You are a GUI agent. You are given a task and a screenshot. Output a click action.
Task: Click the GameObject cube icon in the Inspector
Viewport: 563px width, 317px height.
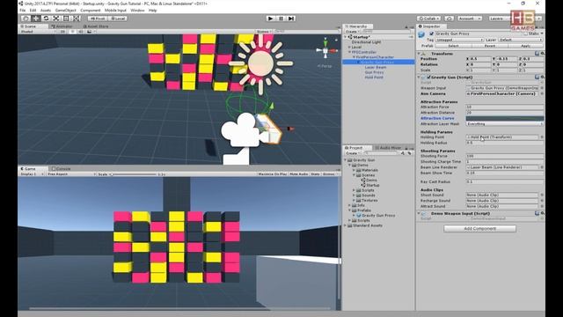421,34
